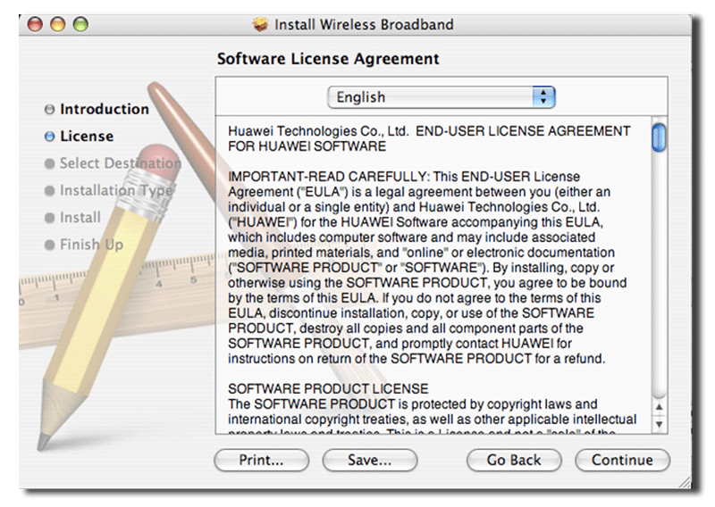715x507 pixels.
Task: Click the green zoom button in the title bar
Action: [80, 25]
